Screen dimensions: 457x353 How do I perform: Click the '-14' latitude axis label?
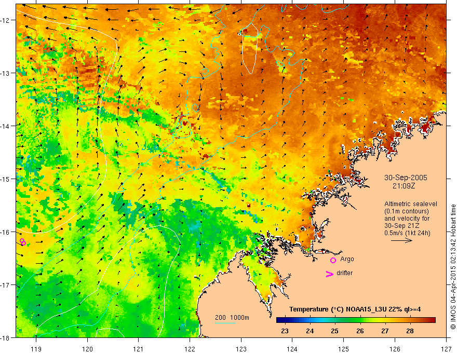pos(5,126)
